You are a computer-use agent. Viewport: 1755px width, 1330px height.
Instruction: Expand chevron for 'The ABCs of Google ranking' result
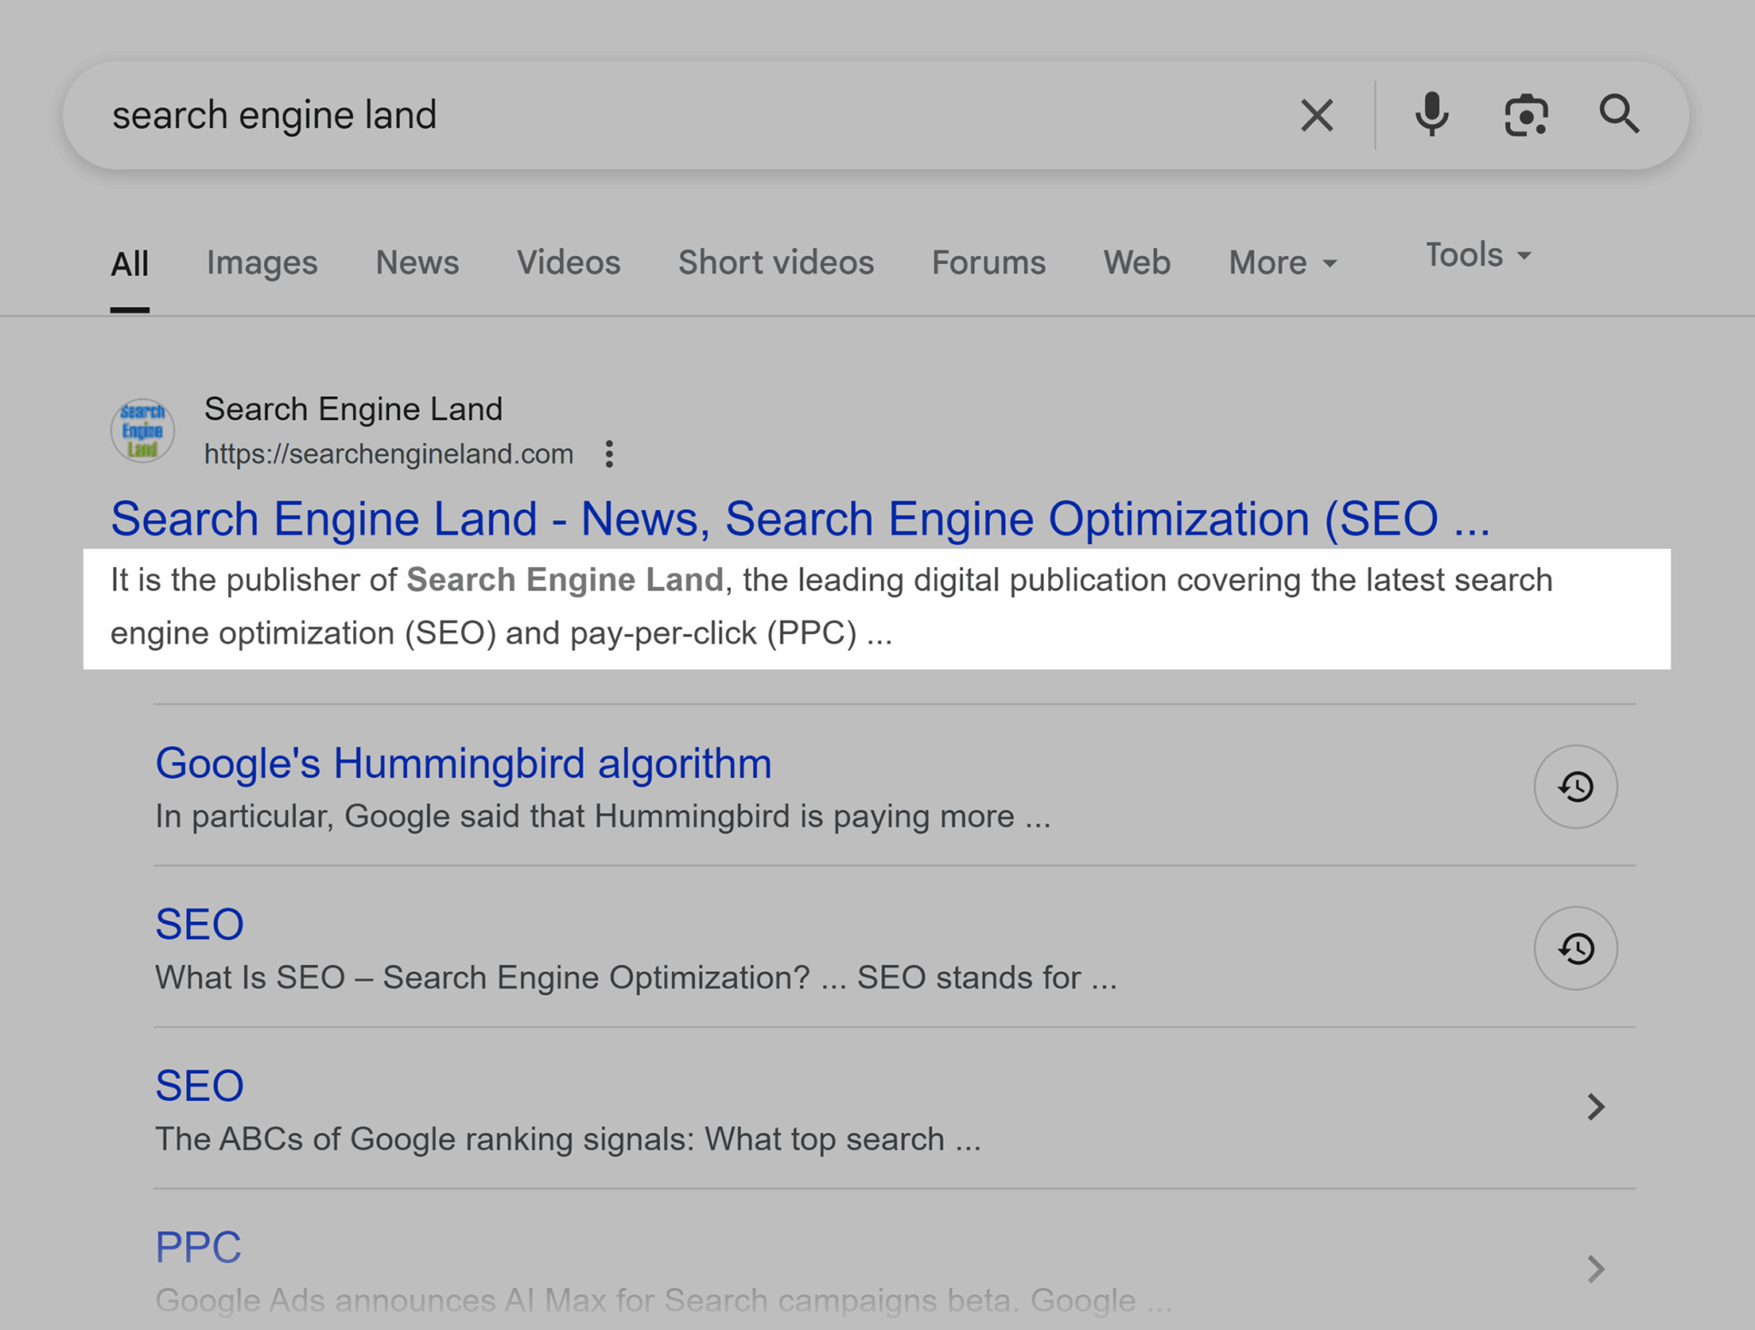(1595, 1107)
